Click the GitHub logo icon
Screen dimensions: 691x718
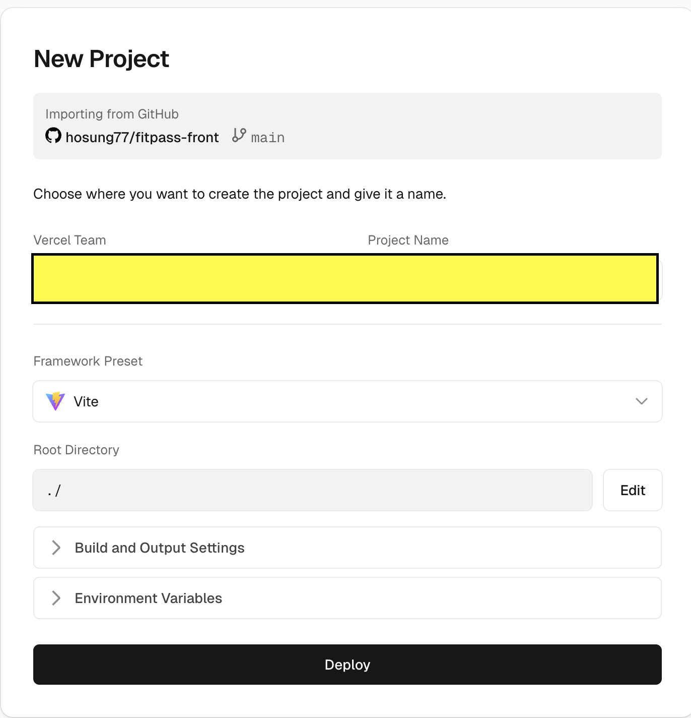click(x=53, y=137)
